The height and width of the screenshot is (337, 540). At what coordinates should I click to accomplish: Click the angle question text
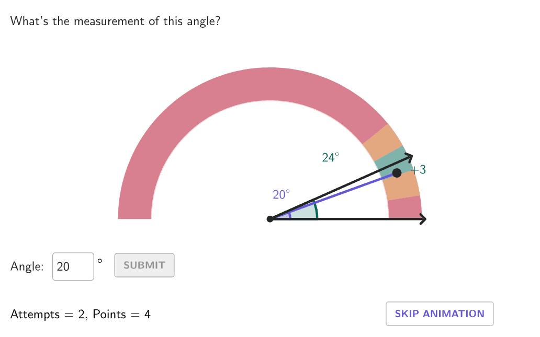[115, 21]
